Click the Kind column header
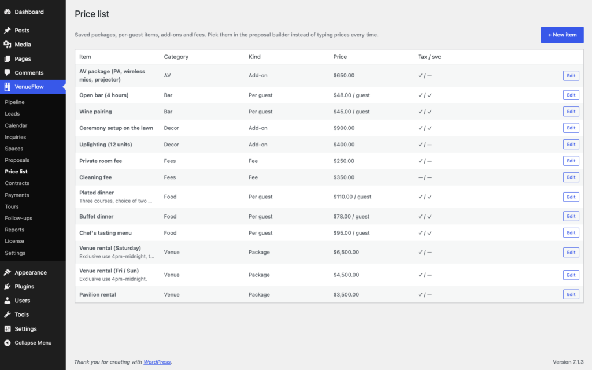 click(254, 57)
